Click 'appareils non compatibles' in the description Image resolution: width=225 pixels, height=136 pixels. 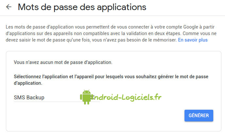tap(78, 33)
